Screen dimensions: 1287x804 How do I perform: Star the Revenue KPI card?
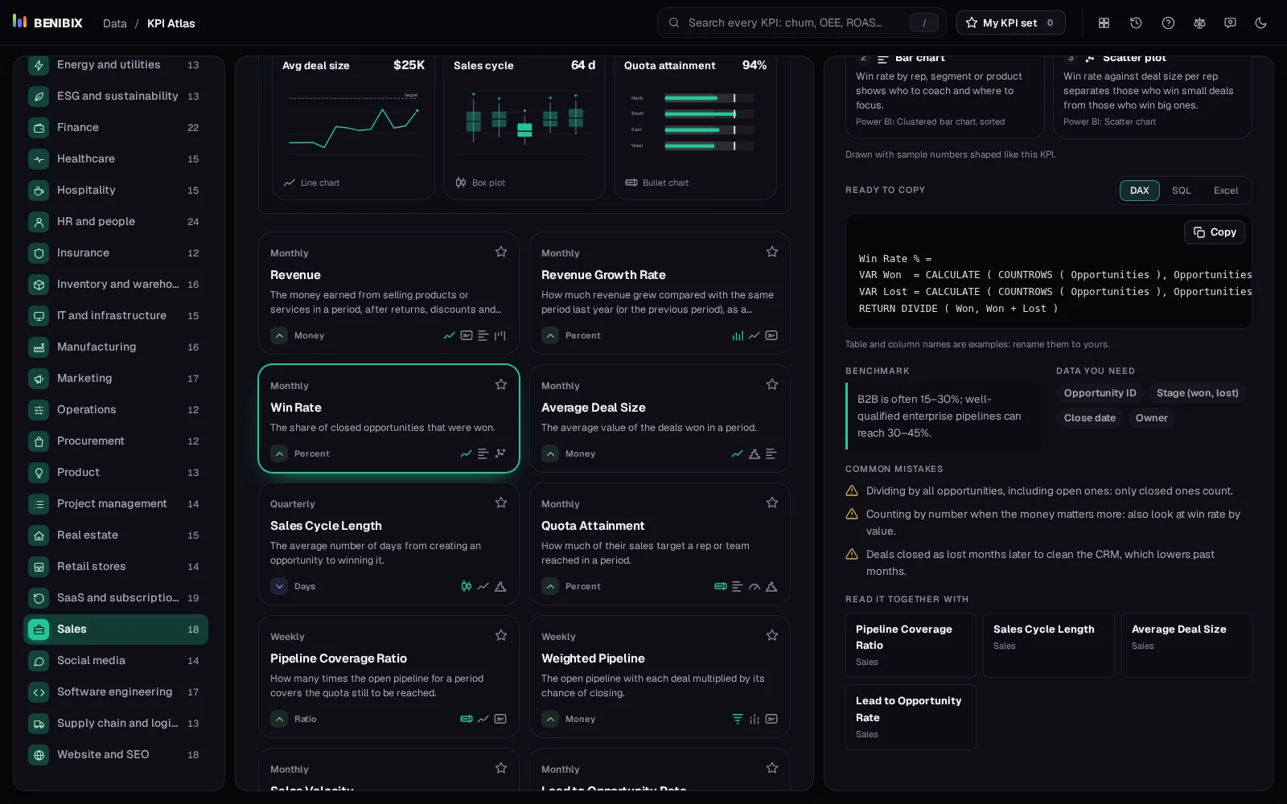[501, 252]
